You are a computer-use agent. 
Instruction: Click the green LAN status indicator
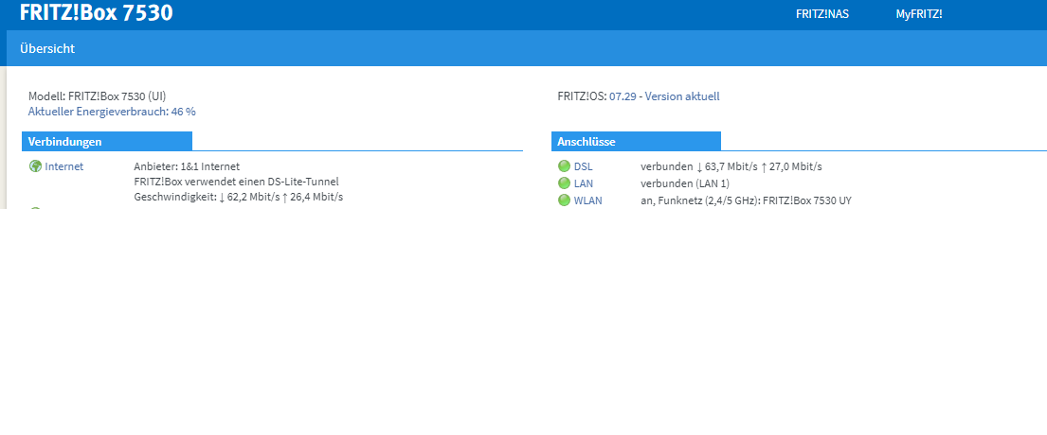click(564, 183)
